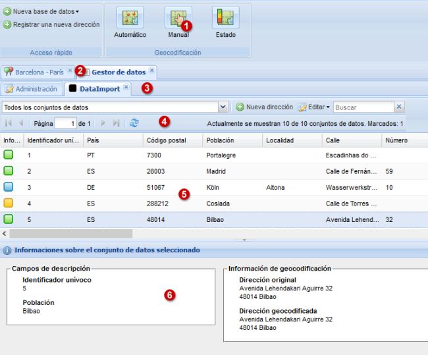
Task: Click the horizontal scrollbar thumb
Action: (x=71, y=233)
